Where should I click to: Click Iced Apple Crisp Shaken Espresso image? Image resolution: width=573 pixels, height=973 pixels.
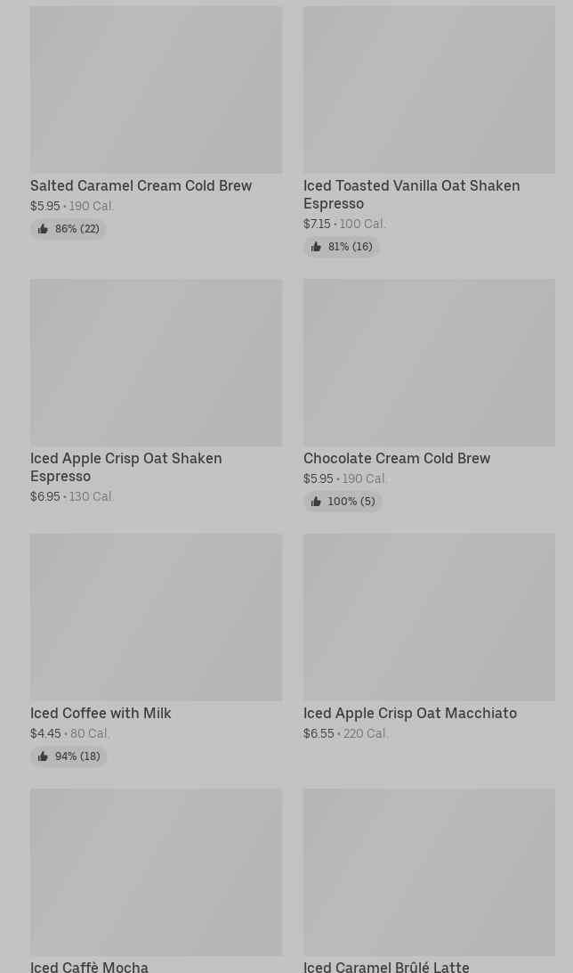point(156,362)
